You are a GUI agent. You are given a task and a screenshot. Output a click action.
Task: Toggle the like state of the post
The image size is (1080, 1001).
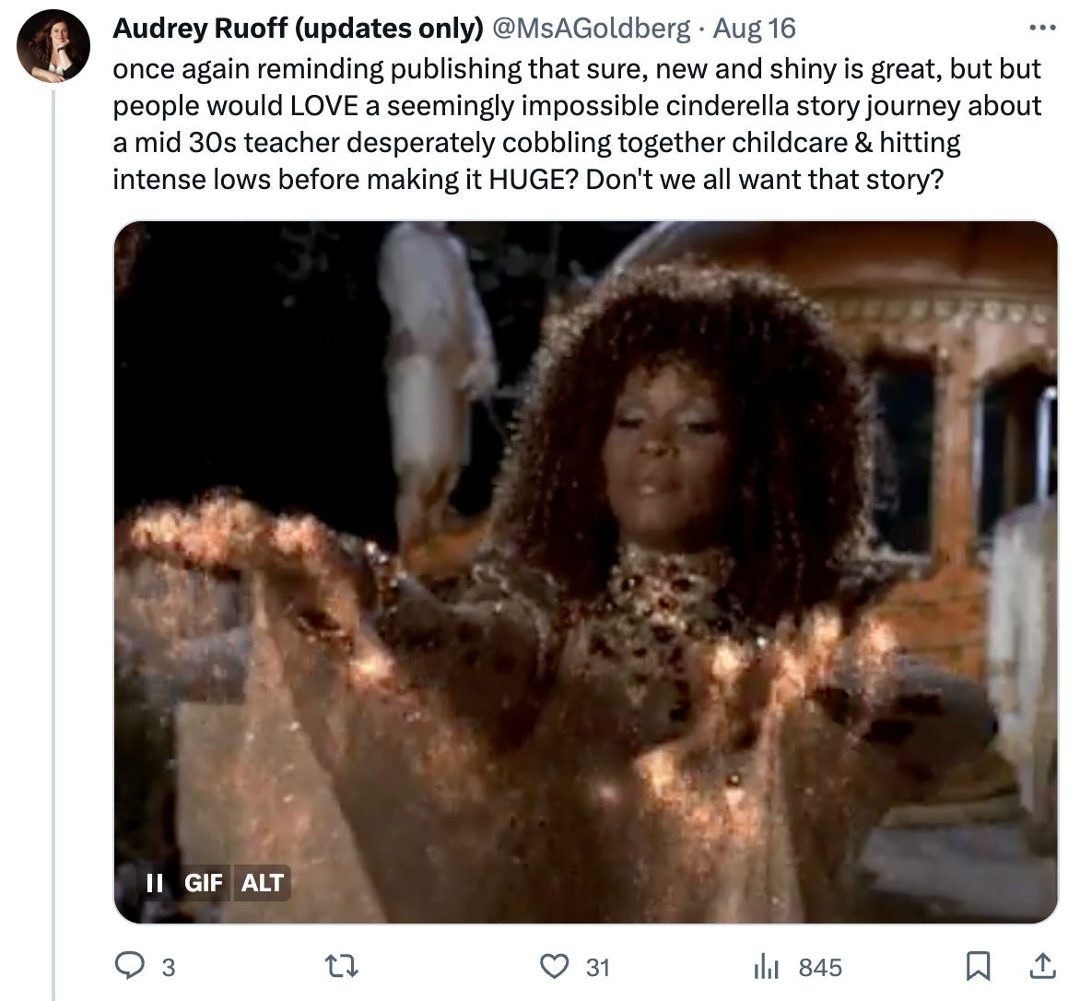pyautogui.click(x=552, y=968)
